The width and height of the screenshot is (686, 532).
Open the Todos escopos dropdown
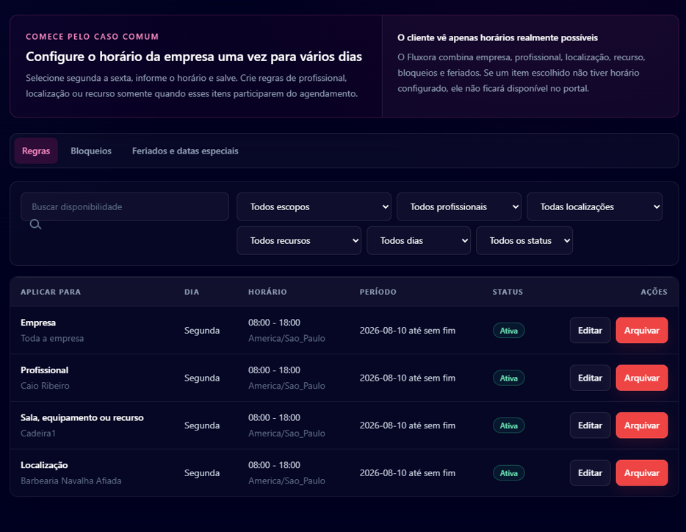click(314, 206)
